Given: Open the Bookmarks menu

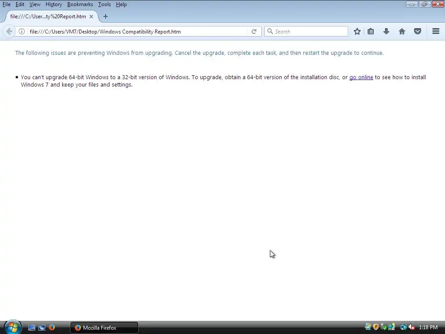Looking at the screenshot, I should point(80,4).
